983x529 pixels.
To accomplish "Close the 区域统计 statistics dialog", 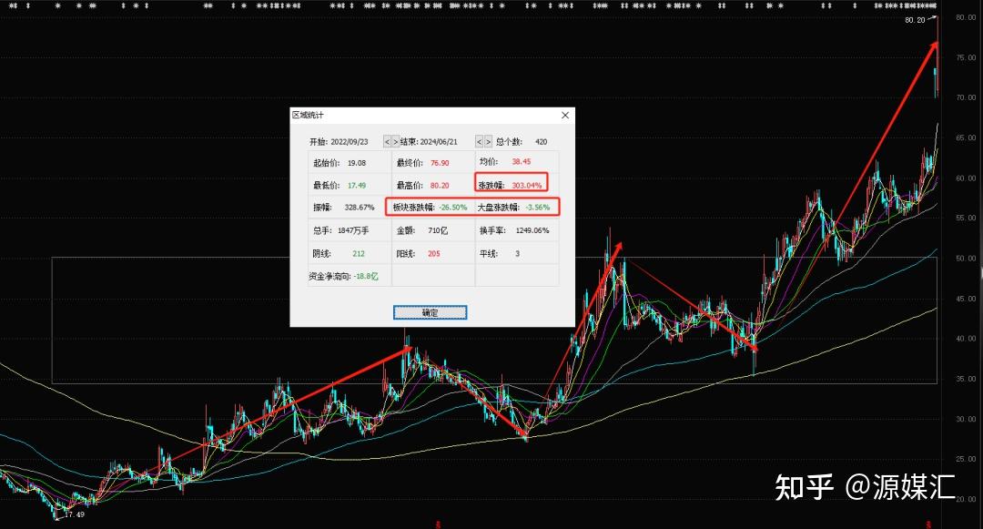I will pos(564,115).
